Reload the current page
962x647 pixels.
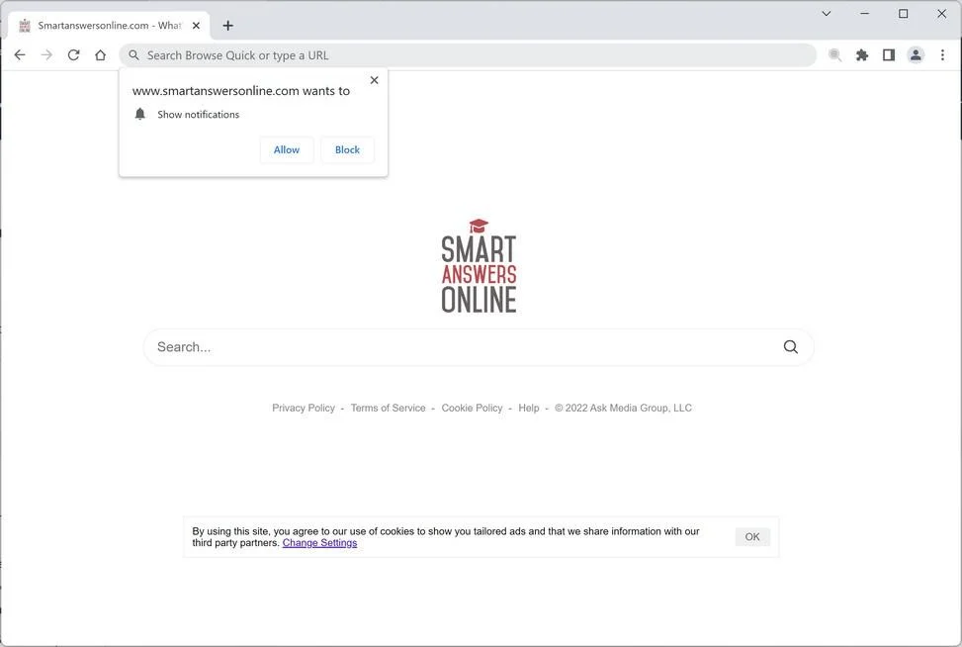pos(73,55)
